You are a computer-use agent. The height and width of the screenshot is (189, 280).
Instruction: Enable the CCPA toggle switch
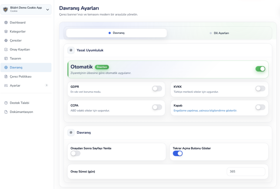tap(157, 107)
